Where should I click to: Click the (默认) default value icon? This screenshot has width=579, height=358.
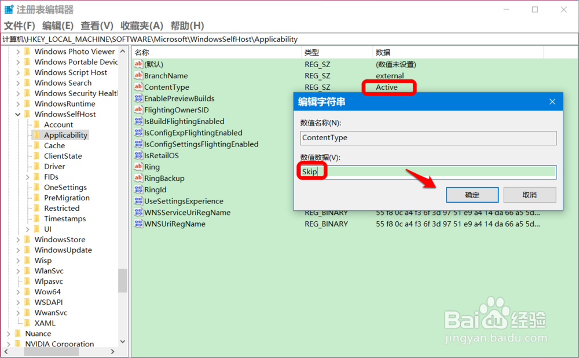pos(138,64)
